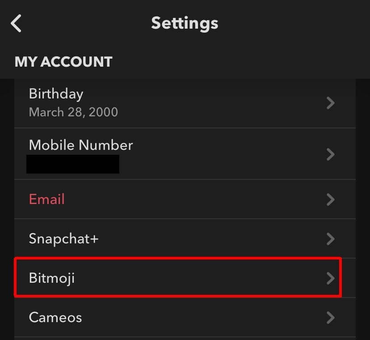Image resolution: width=370 pixels, height=340 pixels.
Task: Click the red outline highlighting Bitmoji
Action: coord(179,259)
